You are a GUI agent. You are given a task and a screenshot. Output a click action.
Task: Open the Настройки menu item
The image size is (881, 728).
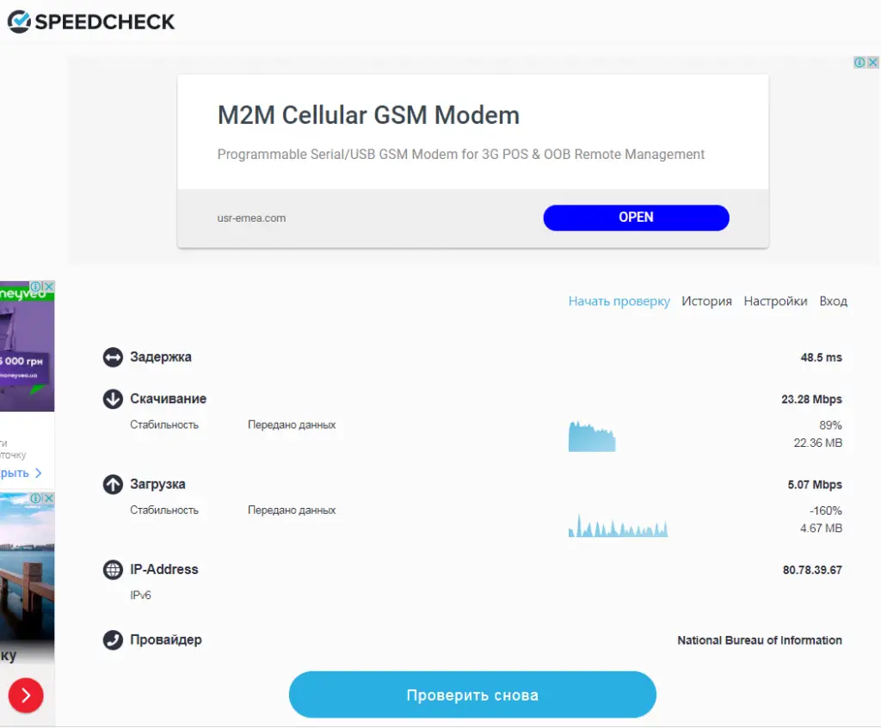click(775, 302)
